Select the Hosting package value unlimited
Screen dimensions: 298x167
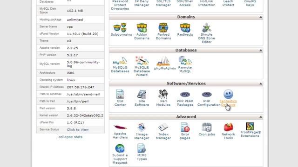coord(74,19)
